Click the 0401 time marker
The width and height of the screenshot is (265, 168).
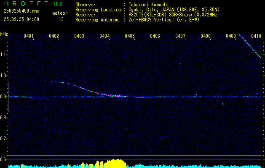coord(29,37)
